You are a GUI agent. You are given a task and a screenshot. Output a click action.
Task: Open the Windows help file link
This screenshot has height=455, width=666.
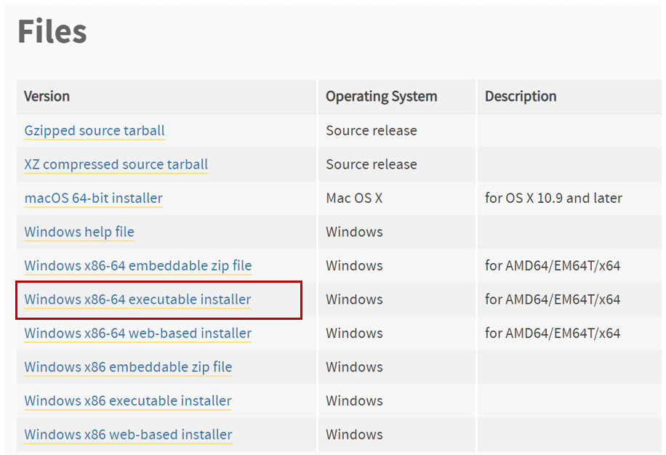(x=79, y=232)
